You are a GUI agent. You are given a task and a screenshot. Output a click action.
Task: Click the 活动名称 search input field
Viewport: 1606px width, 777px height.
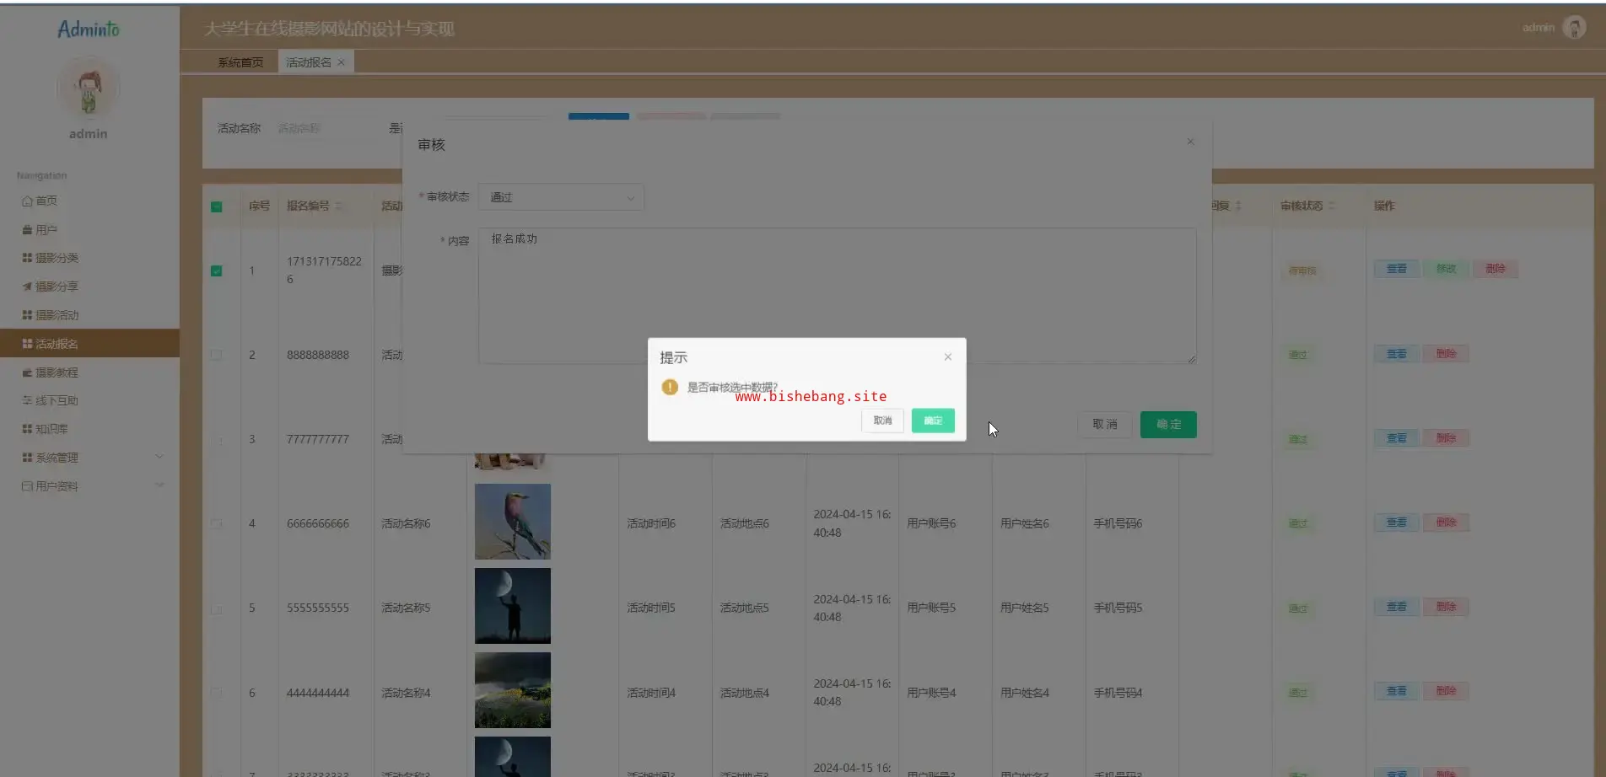pyautogui.click(x=325, y=128)
